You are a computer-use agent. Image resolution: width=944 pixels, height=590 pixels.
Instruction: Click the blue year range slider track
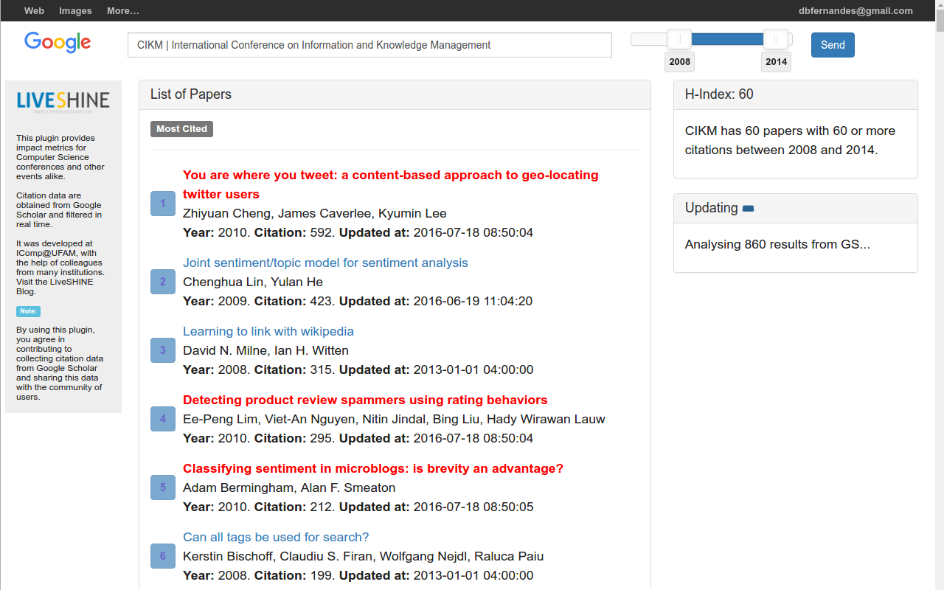tap(727, 39)
